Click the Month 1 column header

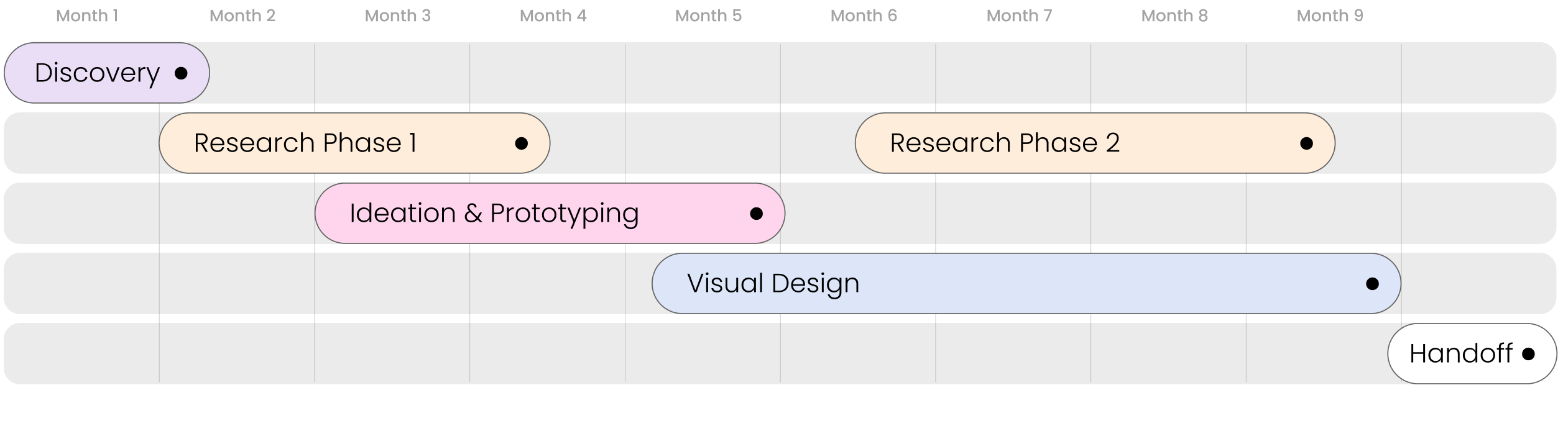pos(87,16)
